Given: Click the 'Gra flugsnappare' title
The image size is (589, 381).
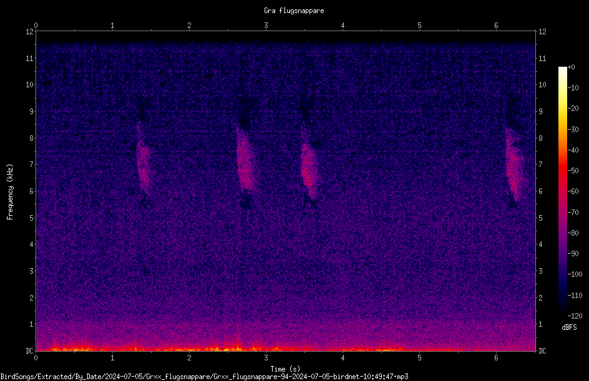Looking at the screenshot, I should [x=294, y=11].
